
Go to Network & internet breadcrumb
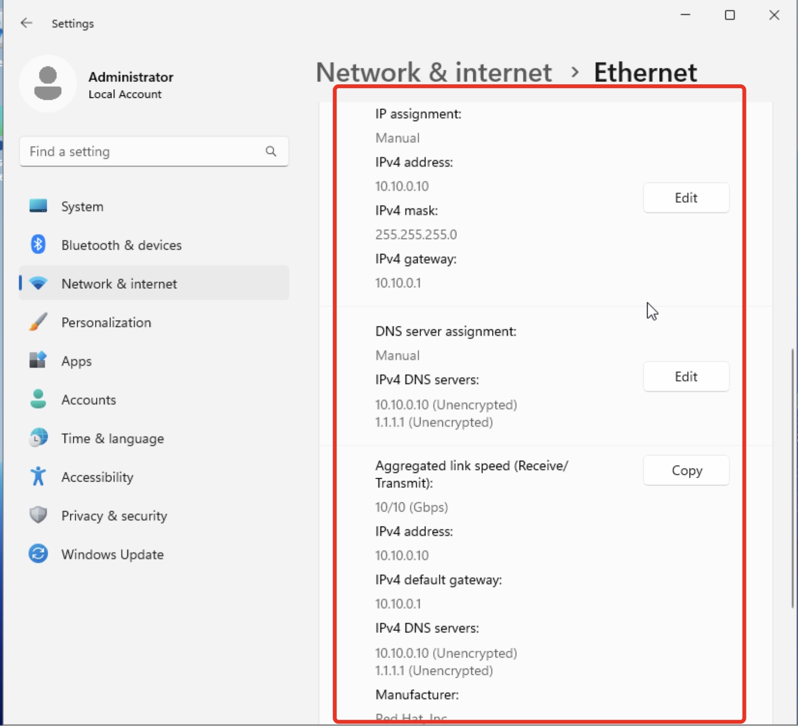[x=434, y=72]
